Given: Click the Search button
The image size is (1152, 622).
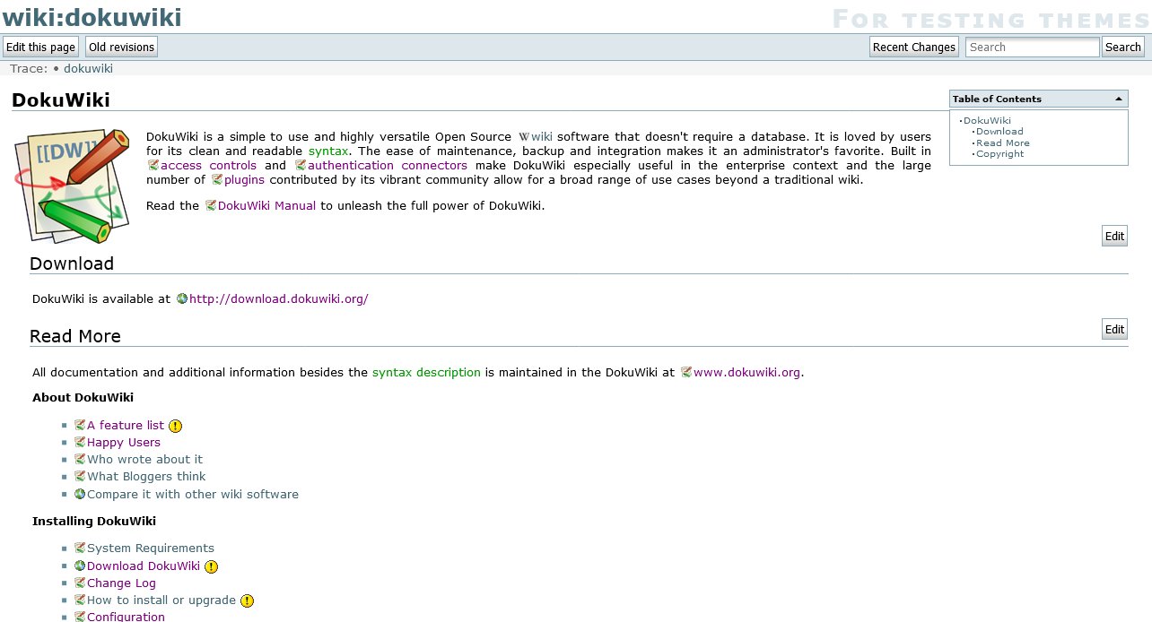Looking at the screenshot, I should [x=1123, y=48].
